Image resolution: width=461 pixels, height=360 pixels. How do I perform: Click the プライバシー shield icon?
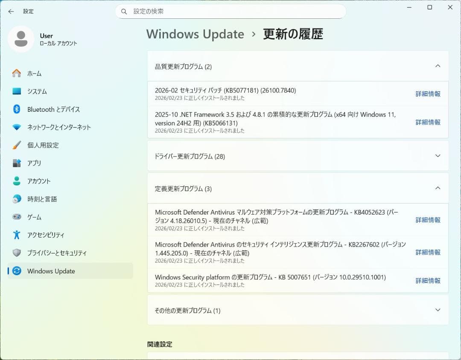point(17,253)
